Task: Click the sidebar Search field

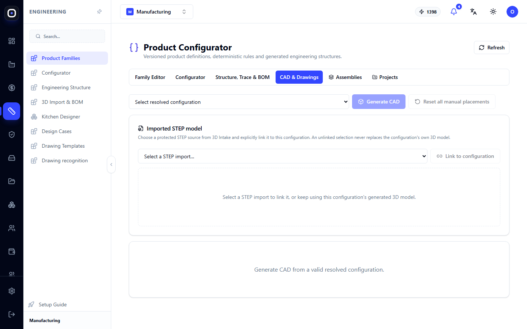Action: pyautogui.click(x=67, y=36)
